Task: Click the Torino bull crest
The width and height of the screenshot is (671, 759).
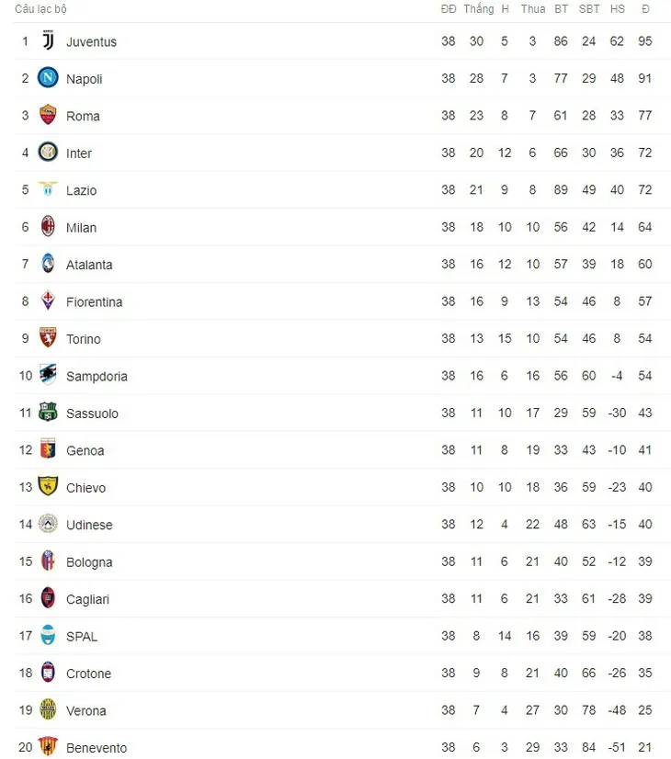Action: (48, 338)
